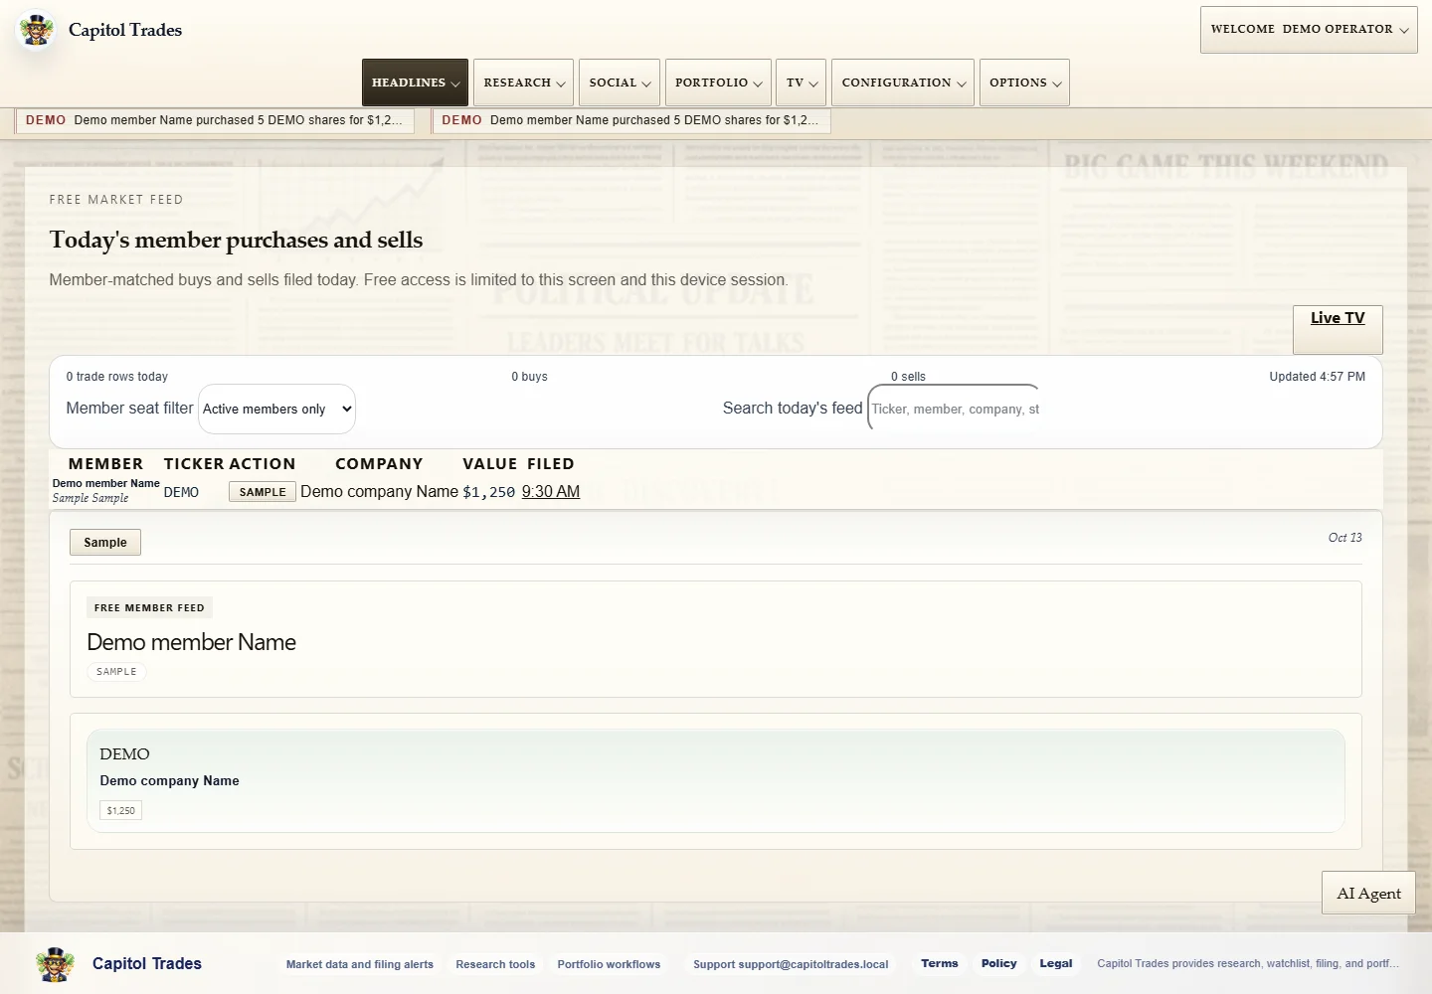Open the Welcome Demo Operator account menu
The width and height of the screenshot is (1432, 994).
pyautogui.click(x=1309, y=30)
